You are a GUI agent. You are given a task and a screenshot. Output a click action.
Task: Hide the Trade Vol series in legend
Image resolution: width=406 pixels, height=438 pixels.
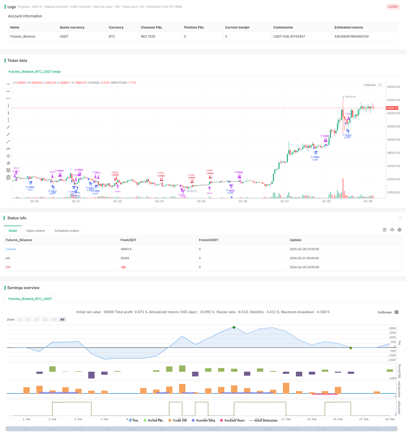coord(179,420)
